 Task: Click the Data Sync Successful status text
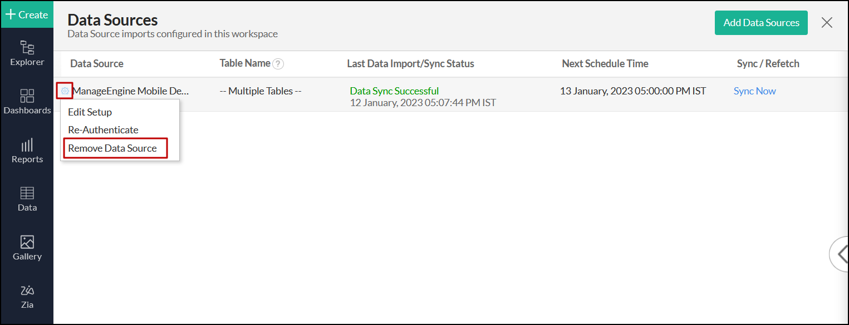point(394,91)
